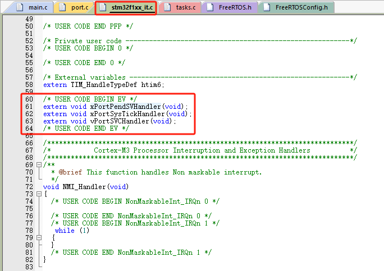Click the 'USER CODE END 0' comment
384x271 pixels.
tap(84, 63)
